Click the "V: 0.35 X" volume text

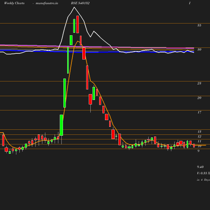tap(203, 173)
